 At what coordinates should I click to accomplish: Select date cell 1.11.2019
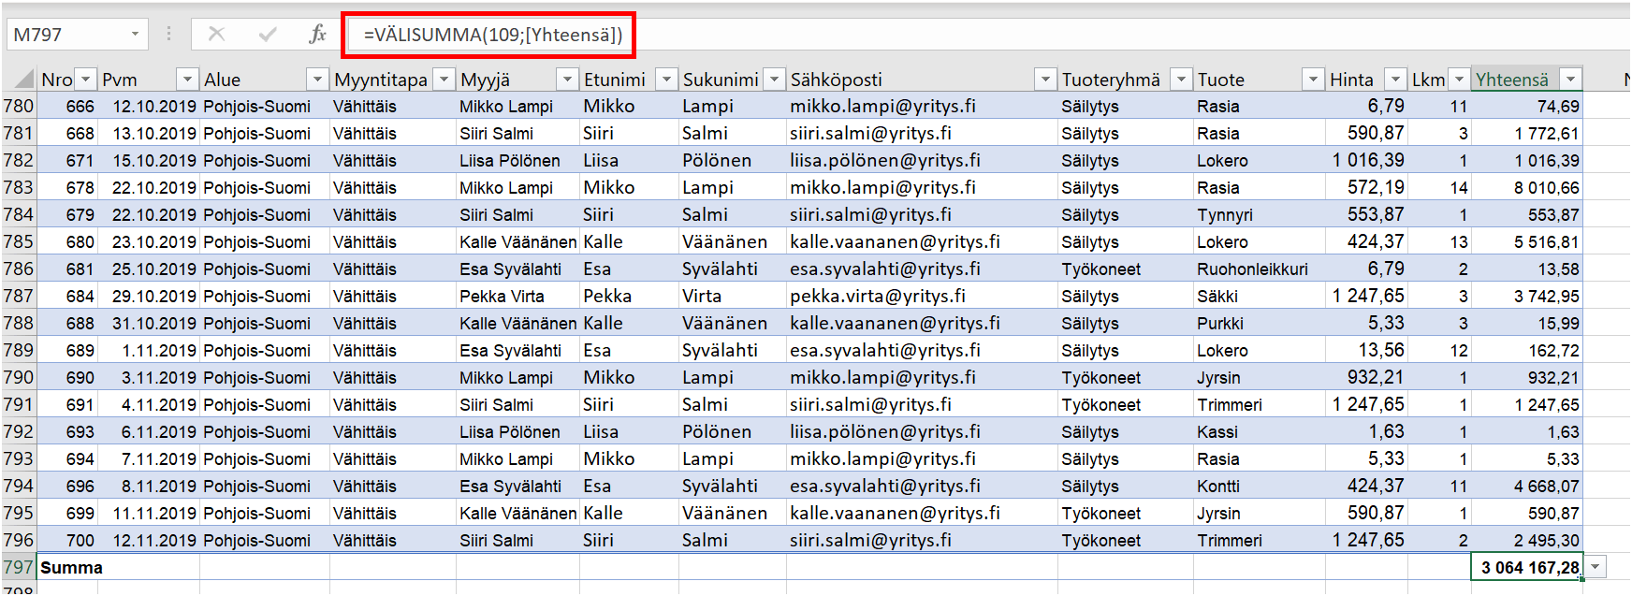coord(150,350)
